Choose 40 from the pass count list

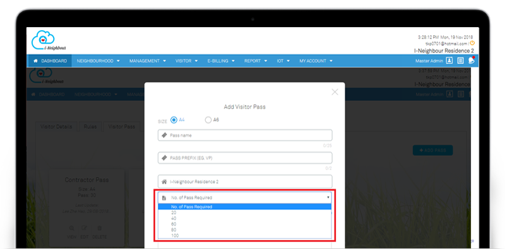click(x=245, y=219)
